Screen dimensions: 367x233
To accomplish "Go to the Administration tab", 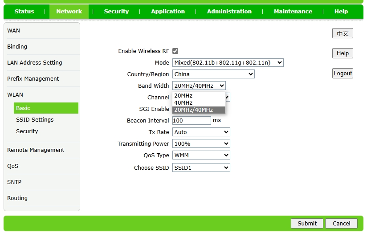I will point(229,12).
